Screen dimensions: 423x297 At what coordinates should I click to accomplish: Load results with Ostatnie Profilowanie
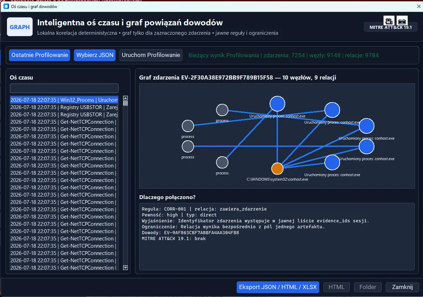(x=40, y=55)
